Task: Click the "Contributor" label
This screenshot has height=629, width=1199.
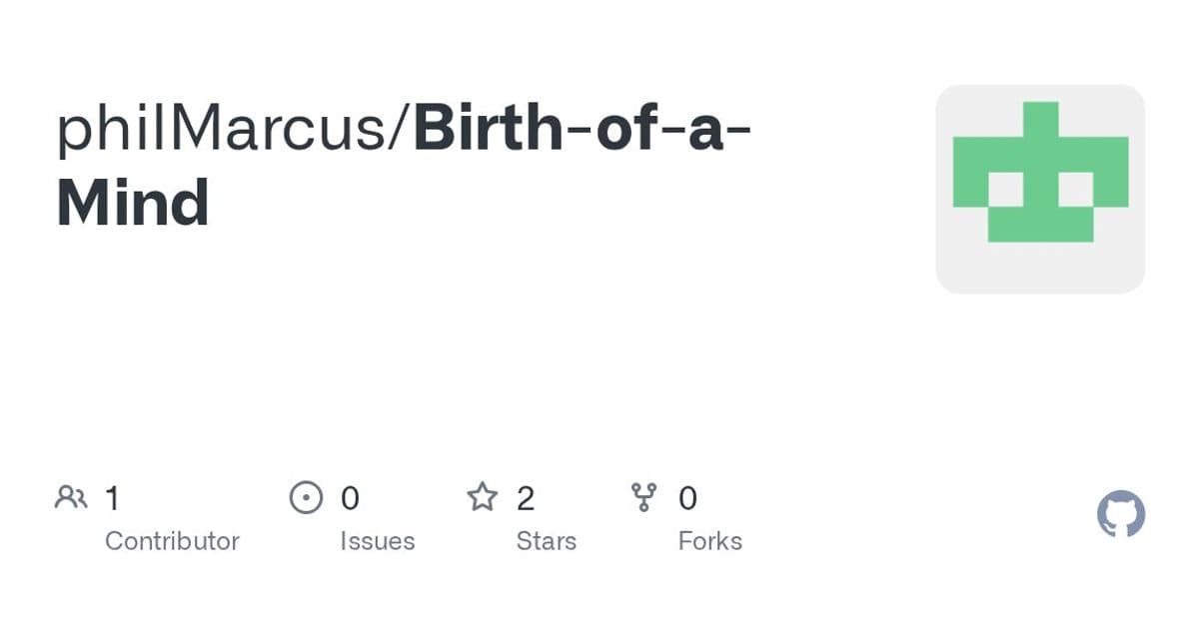Action: coord(172,541)
